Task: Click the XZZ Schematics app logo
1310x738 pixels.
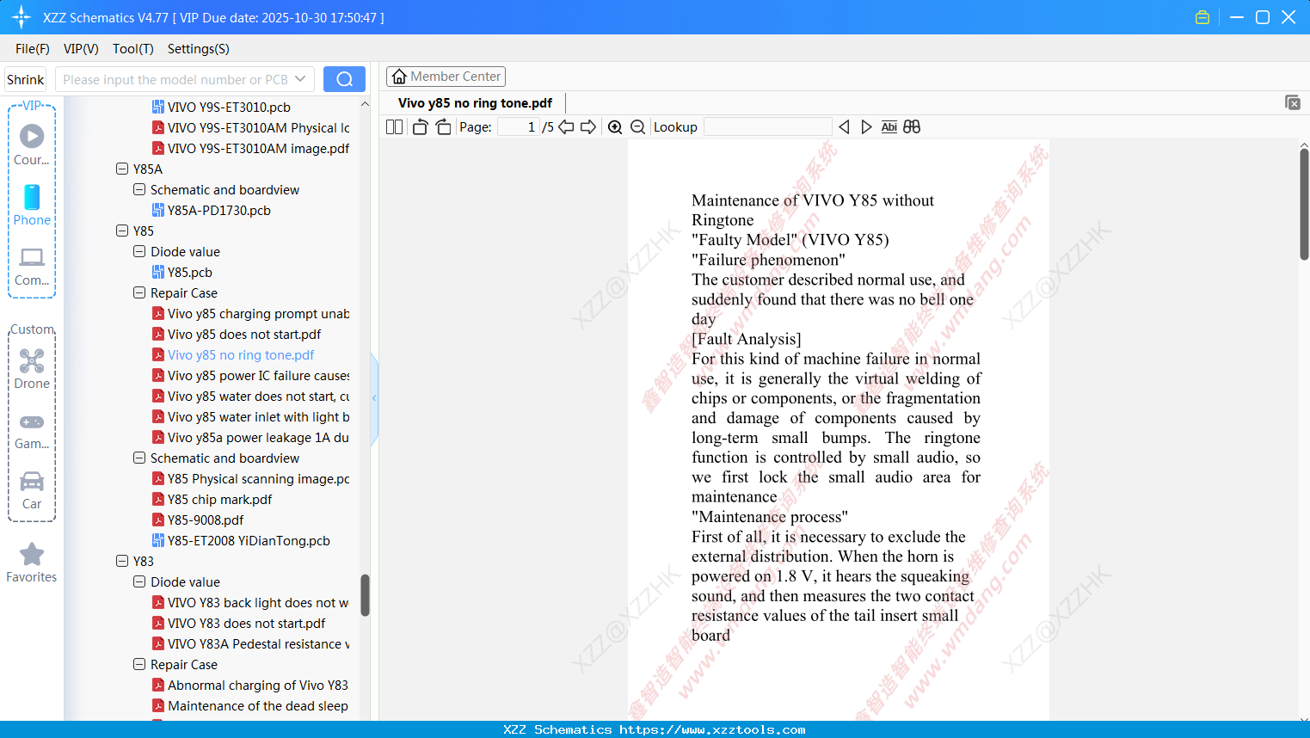Action: pyautogui.click(x=21, y=17)
